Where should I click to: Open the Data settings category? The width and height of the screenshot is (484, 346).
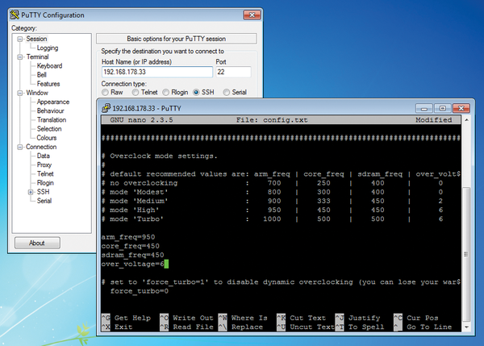[x=44, y=156]
